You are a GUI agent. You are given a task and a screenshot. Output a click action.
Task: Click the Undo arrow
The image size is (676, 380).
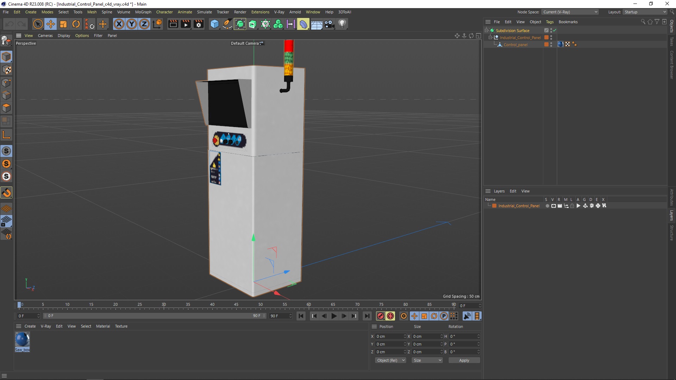10,24
